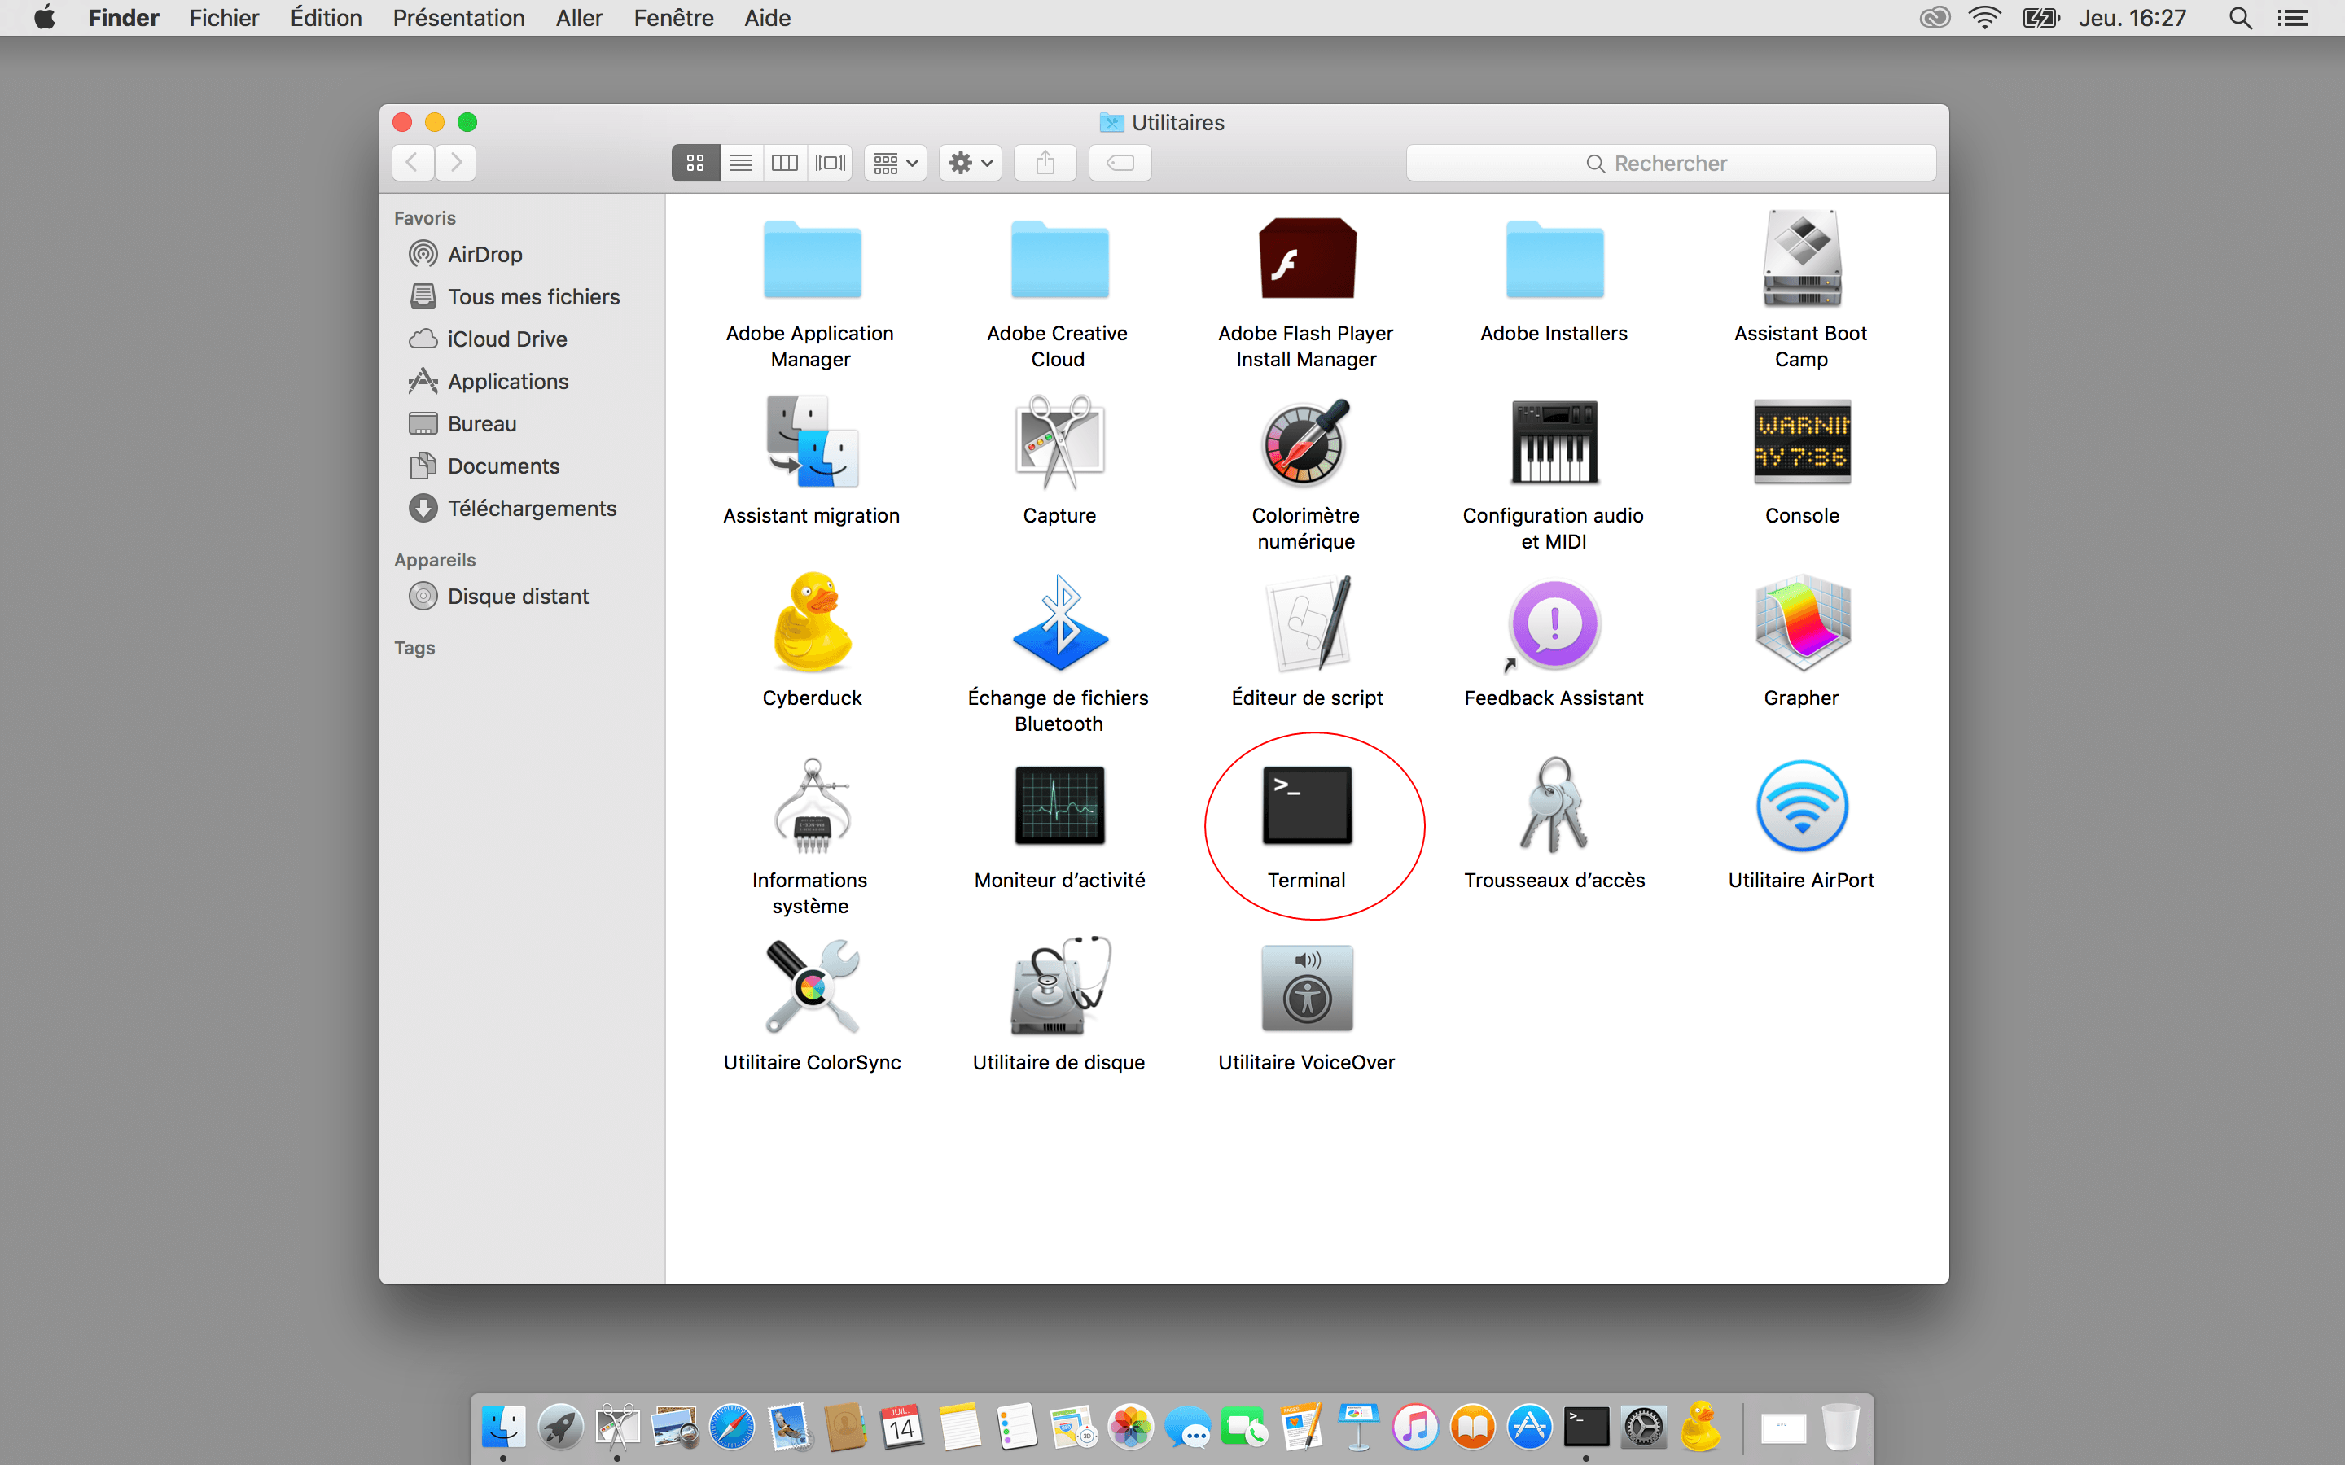2345x1465 pixels.
Task: Open the Terminal app icon
Action: click(1306, 805)
